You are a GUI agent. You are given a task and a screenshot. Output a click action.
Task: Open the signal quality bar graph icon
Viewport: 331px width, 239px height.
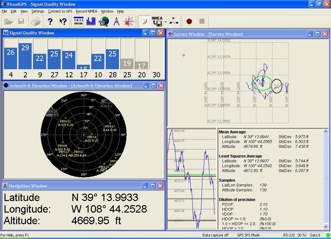[x=91, y=22]
